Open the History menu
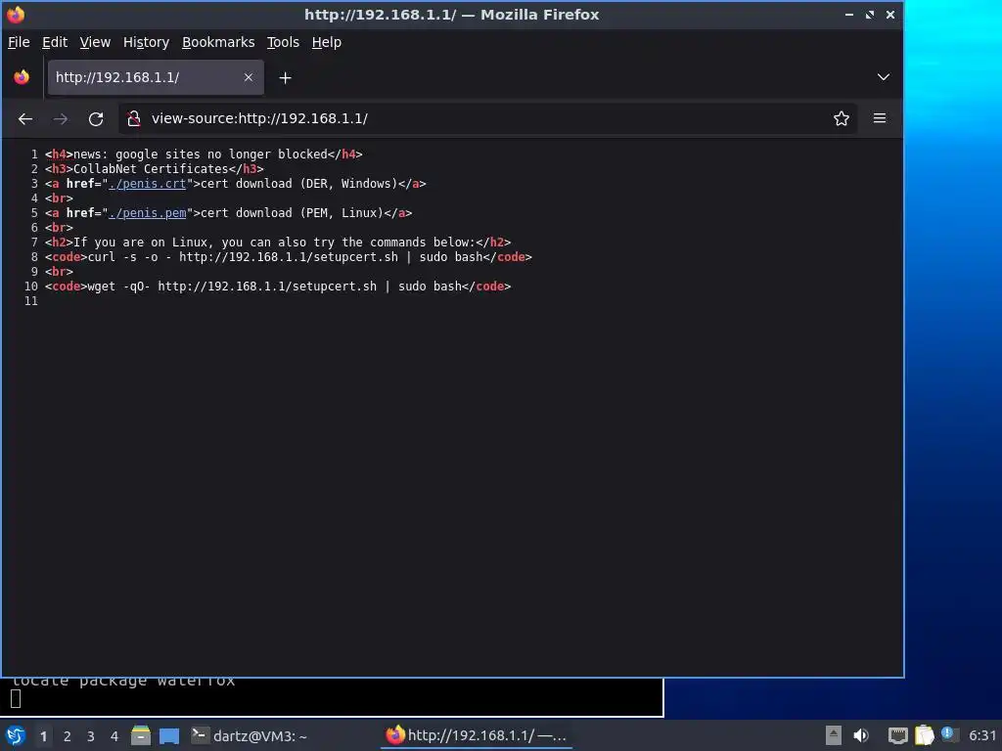1002x751 pixels. click(146, 42)
